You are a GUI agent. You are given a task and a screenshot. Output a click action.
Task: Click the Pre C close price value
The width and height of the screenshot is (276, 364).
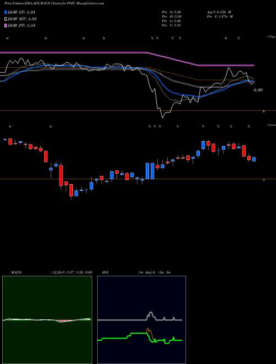pos(172,25)
